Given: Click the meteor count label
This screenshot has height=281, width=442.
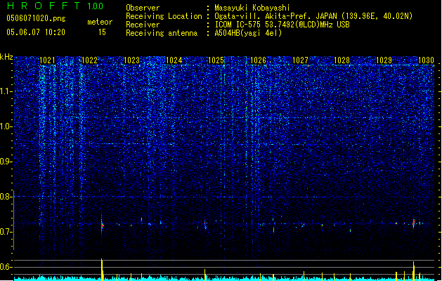Looking at the screenshot, I should coord(100,22).
